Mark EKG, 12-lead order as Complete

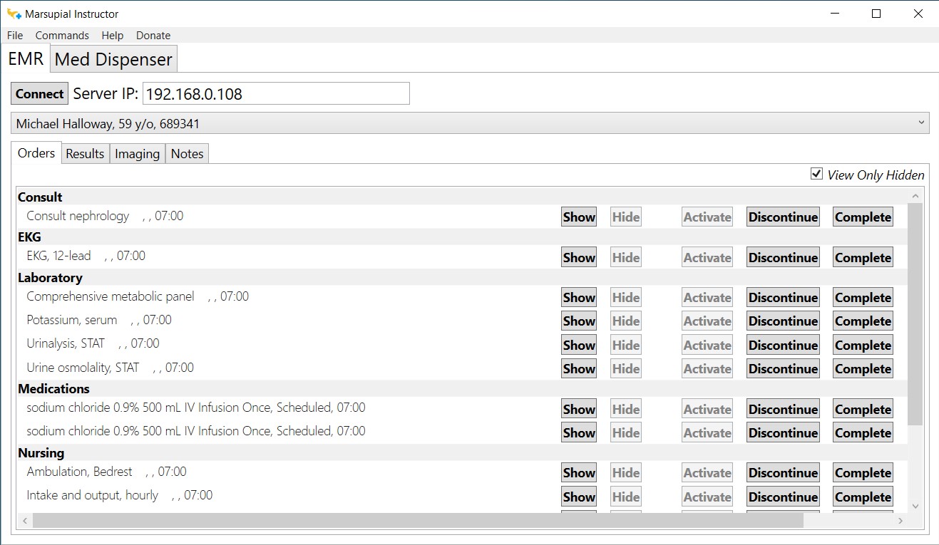(x=863, y=257)
